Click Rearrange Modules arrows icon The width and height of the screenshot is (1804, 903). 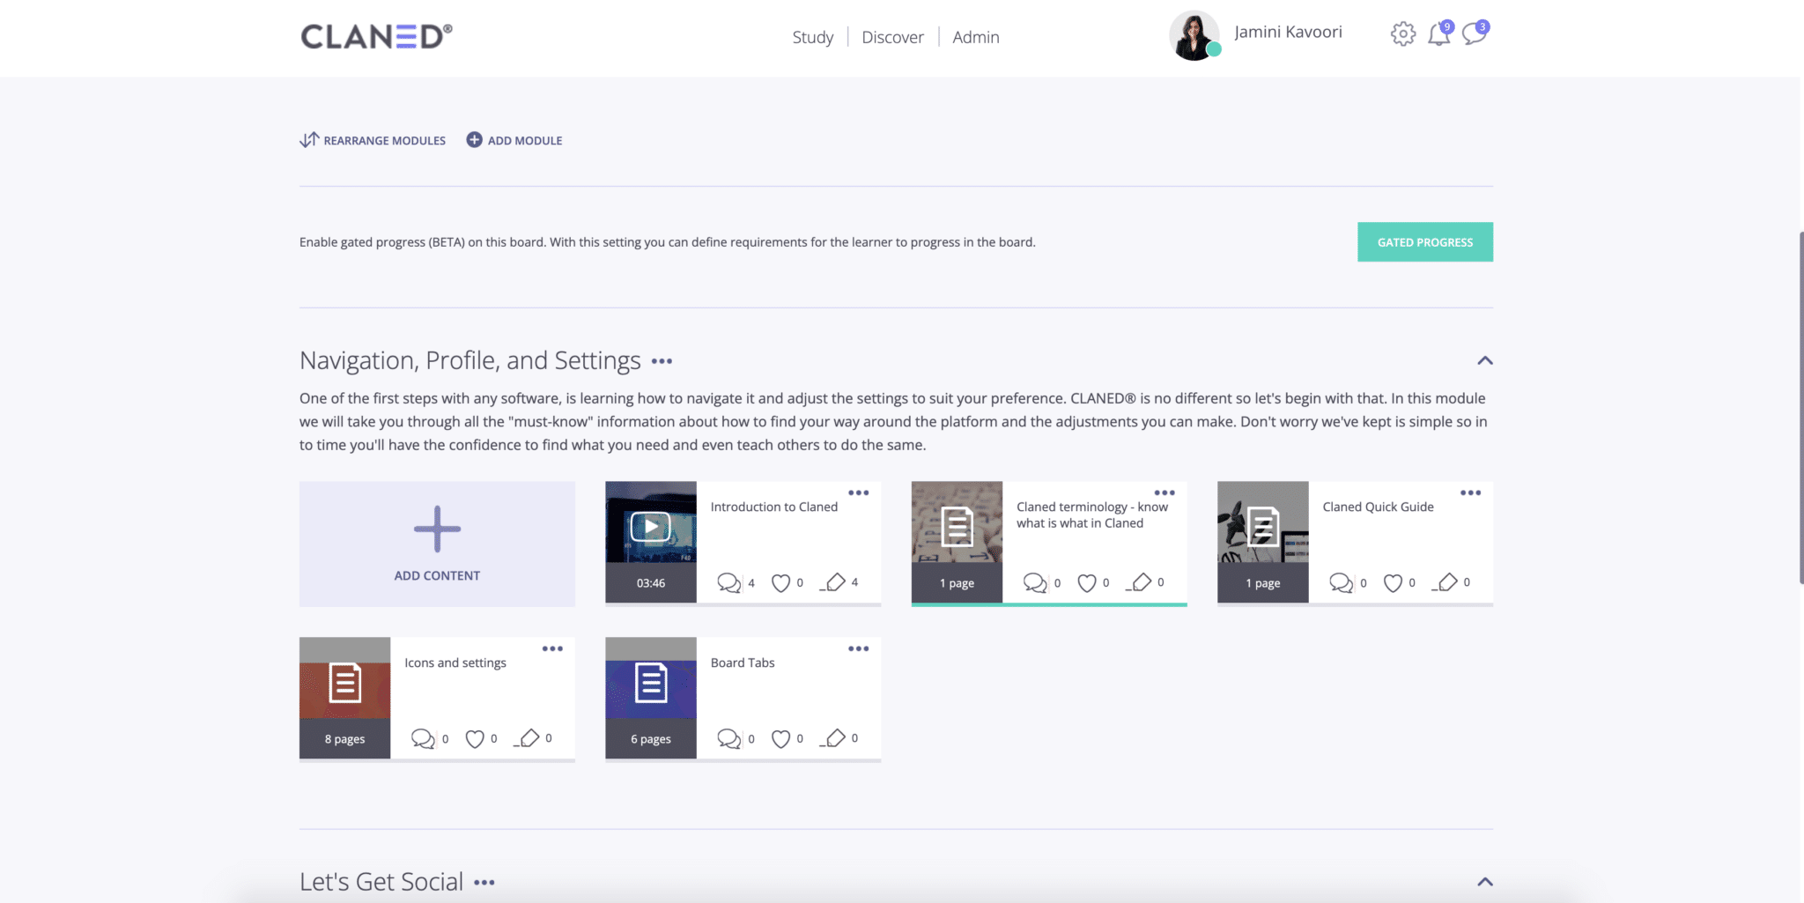pos(309,140)
